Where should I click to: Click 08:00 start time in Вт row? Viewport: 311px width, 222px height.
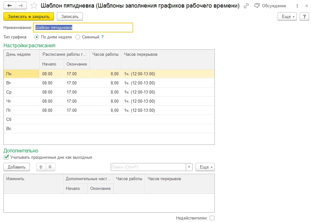[51, 83]
